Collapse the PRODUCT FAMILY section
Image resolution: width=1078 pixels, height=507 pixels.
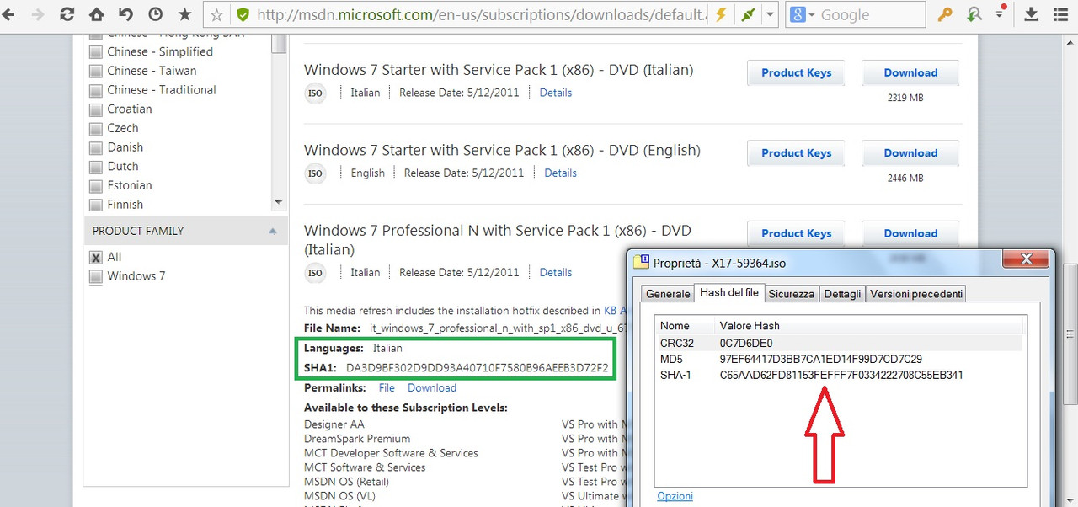[x=272, y=231]
